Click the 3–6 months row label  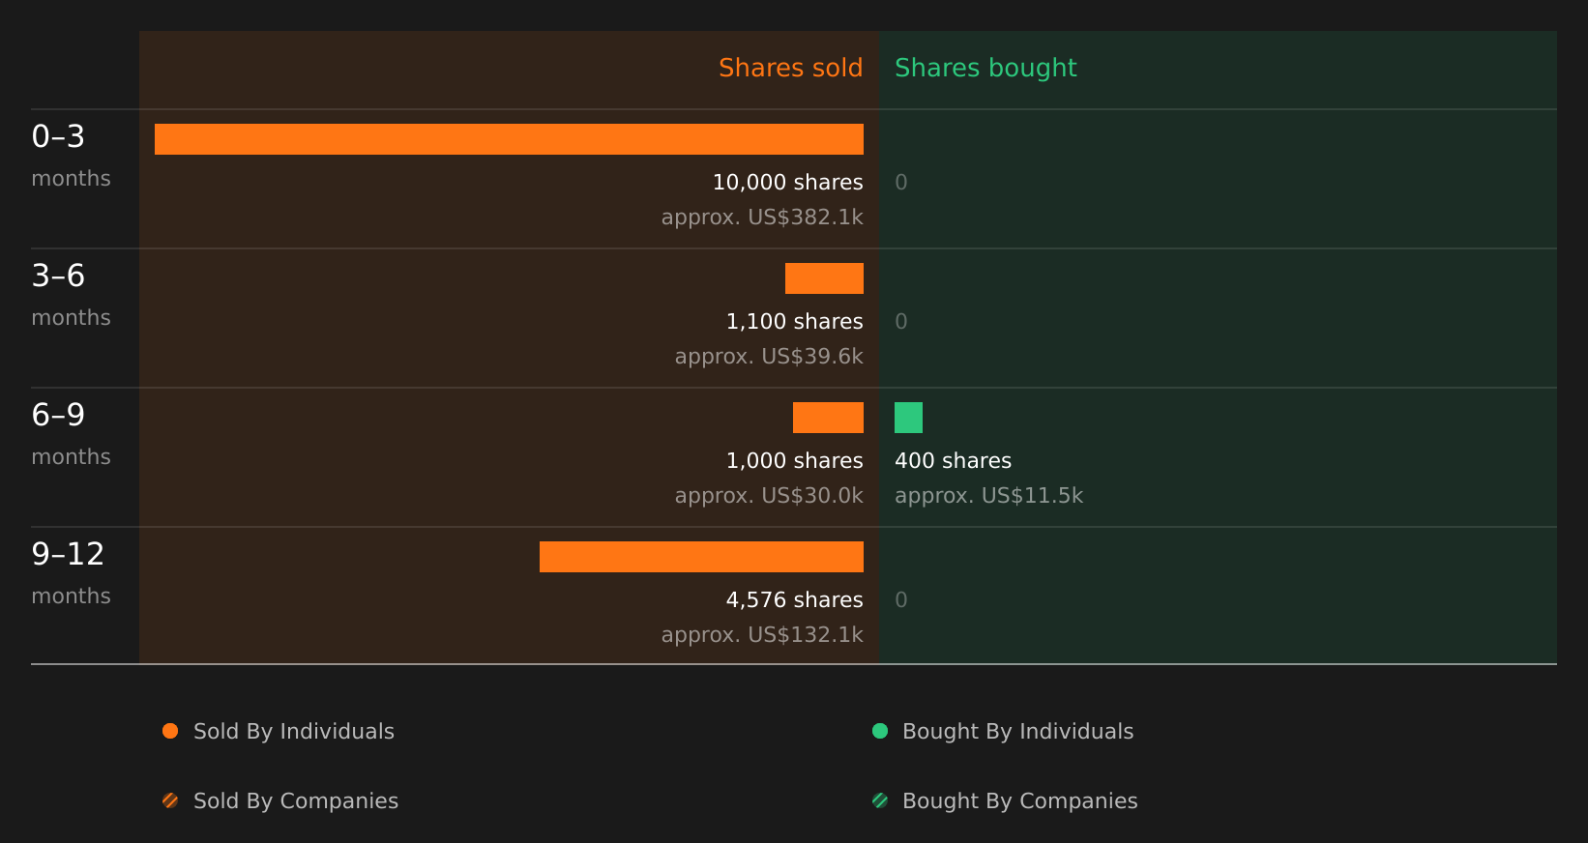pyautogui.click(x=71, y=295)
